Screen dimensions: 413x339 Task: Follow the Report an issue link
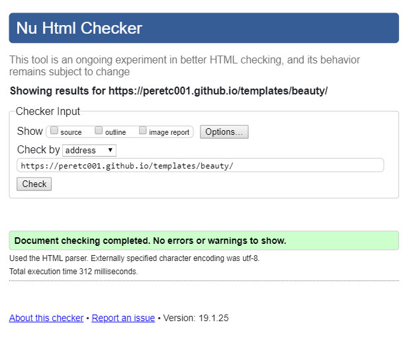pyautogui.click(x=123, y=318)
